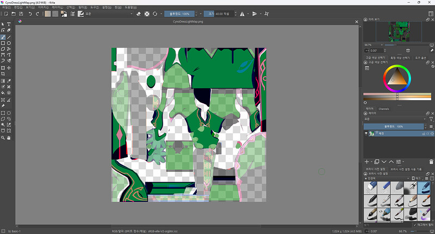Screen dimensions: 435x234
Task: Toggle alpha lock icon on layer row
Action: [432, 133]
